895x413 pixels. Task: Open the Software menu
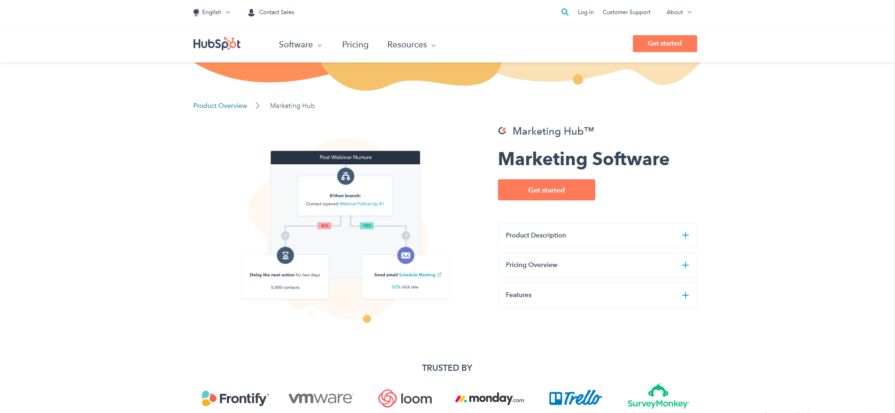click(x=300, y=45)
